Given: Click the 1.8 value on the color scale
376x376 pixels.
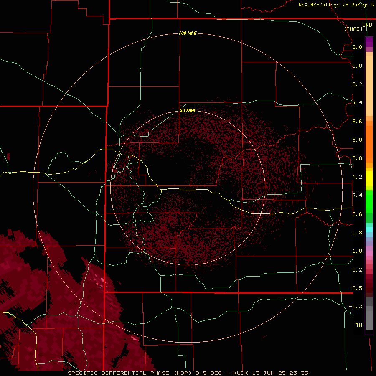Looking at the screenshot, I should 357,233.
